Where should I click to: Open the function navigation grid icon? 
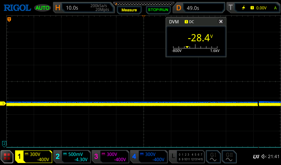click(7, 157)
